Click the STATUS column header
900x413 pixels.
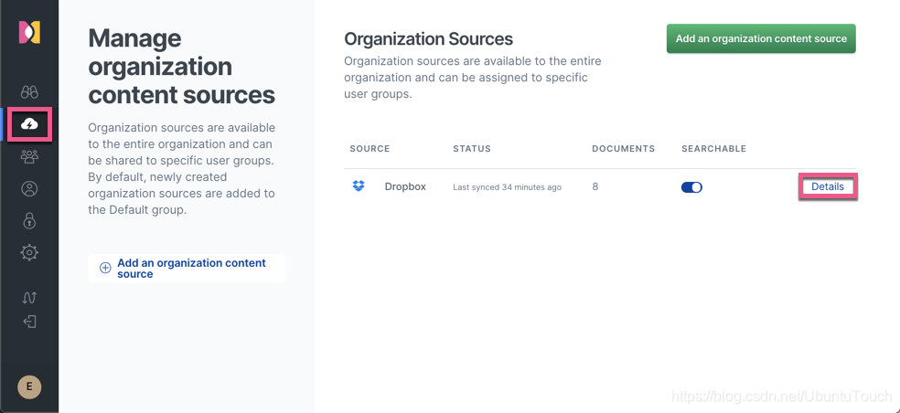[472, 148]
